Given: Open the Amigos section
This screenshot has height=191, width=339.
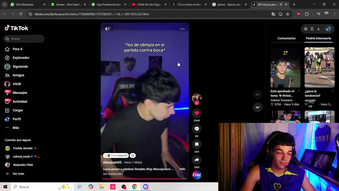Looking at the screenshot, I should 18,75.
